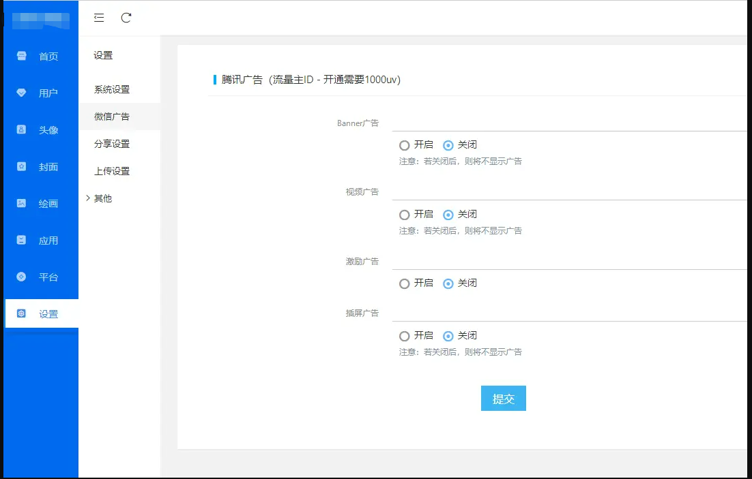The height and width of the screenshot is (479, 752).
Task: Submit the form with the 提交 button
Action: click(x=503, y=398)
